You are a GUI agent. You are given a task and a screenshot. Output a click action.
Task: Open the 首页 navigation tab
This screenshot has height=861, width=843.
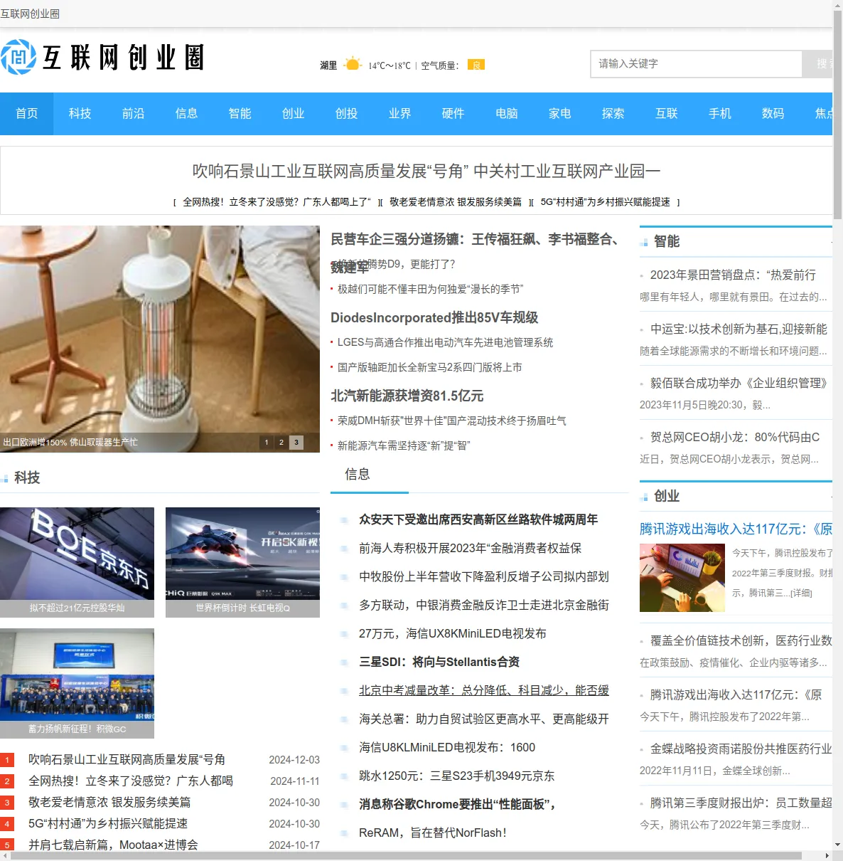(26, 113)
